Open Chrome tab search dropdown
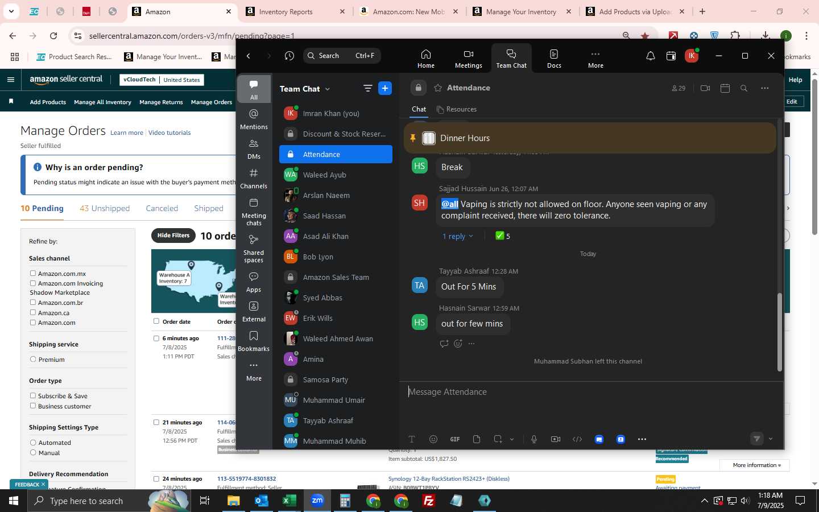 11,11
